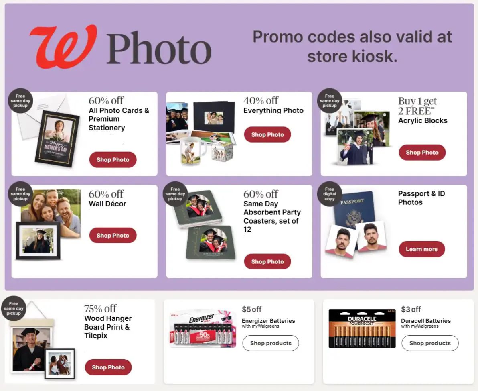
Task: Click the Walgreens W logo
Action: [63, 47]
